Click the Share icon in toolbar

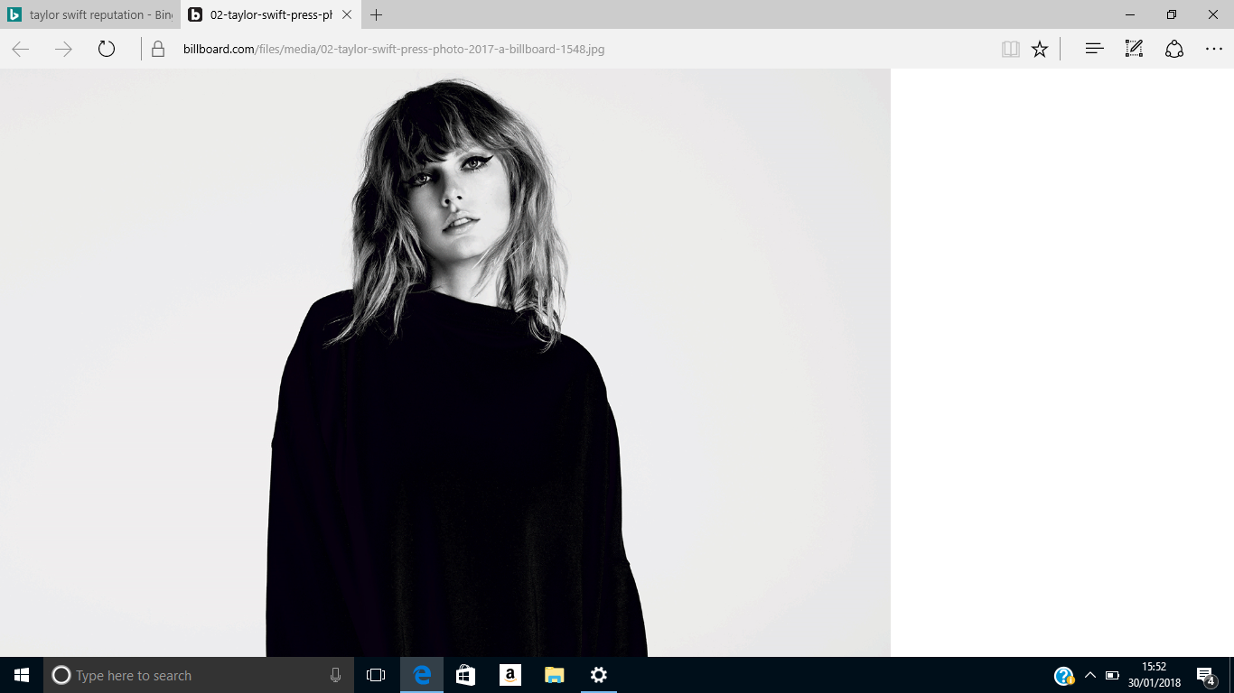point(1174,50)
